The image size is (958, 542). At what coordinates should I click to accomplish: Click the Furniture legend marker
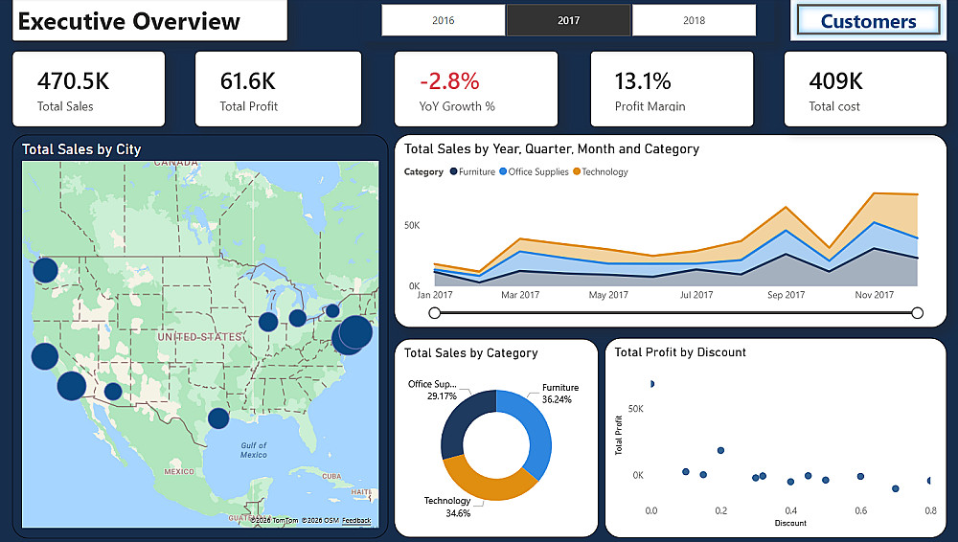pyautogui.click(x=454, y=171)
